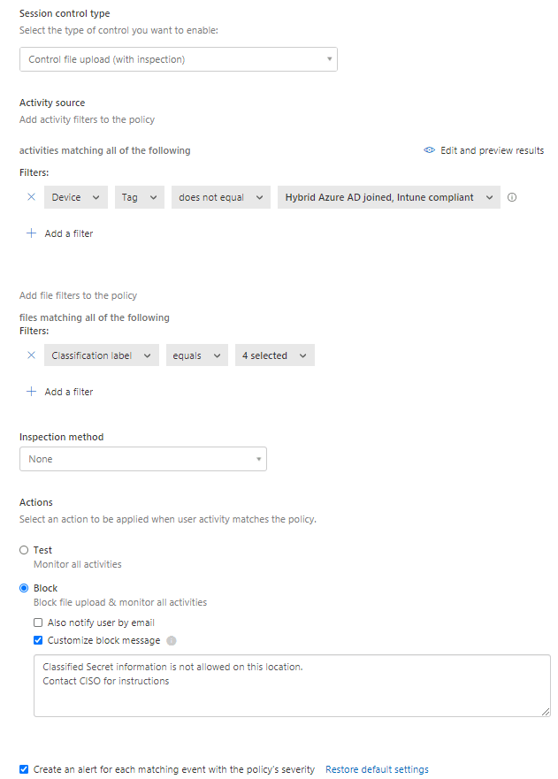Image resolution: width=558 pixels, height=779 pixels.
Task: Select the Test action radio button
Action: coord(24,550)
